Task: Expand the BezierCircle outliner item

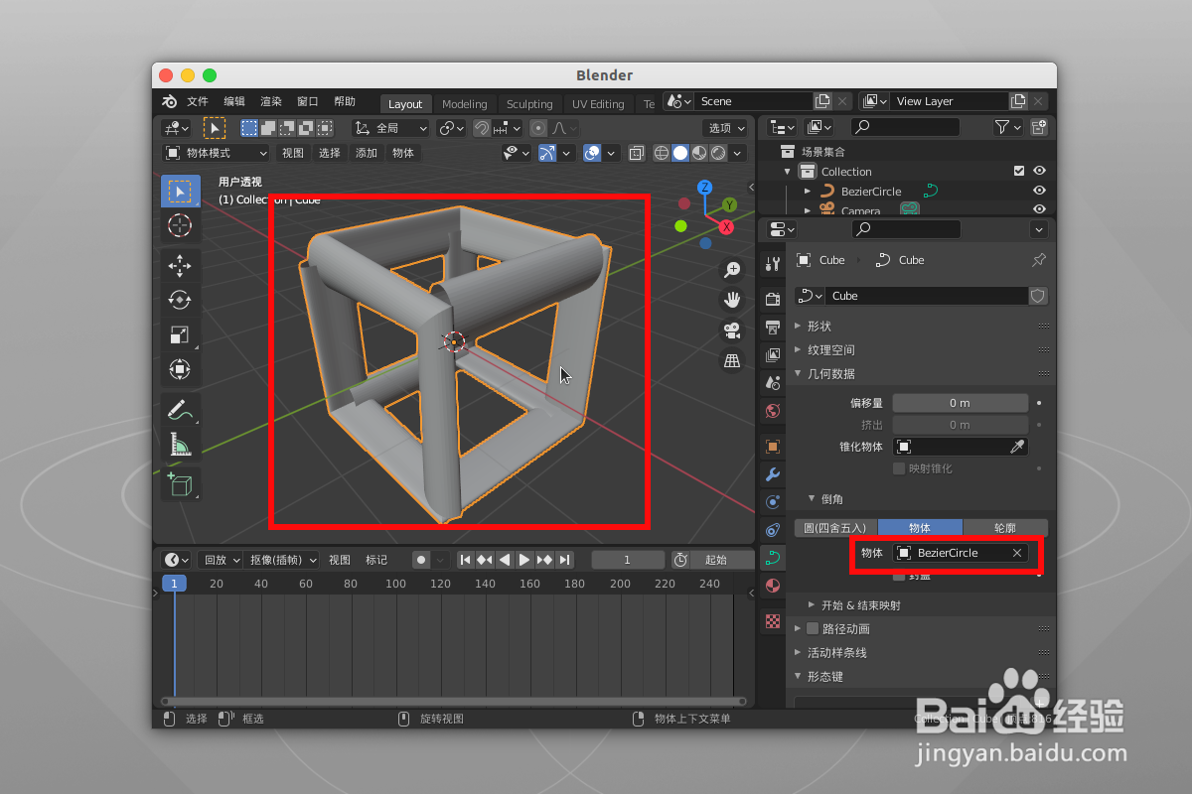Action: 808,191
